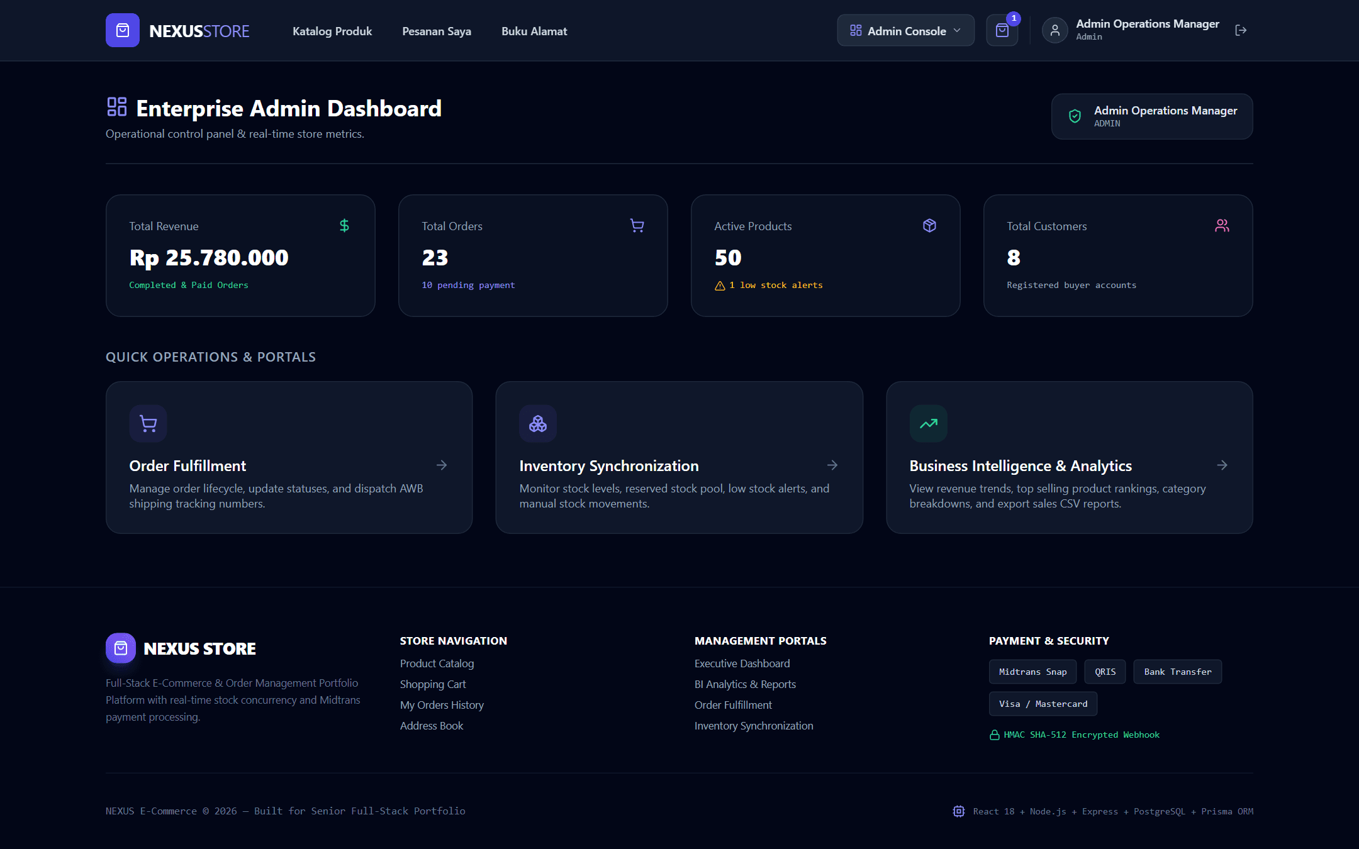Screen dimensions: 1359x849
Task: Click the lock icon next to HMAC webhook
Action: 994,735
